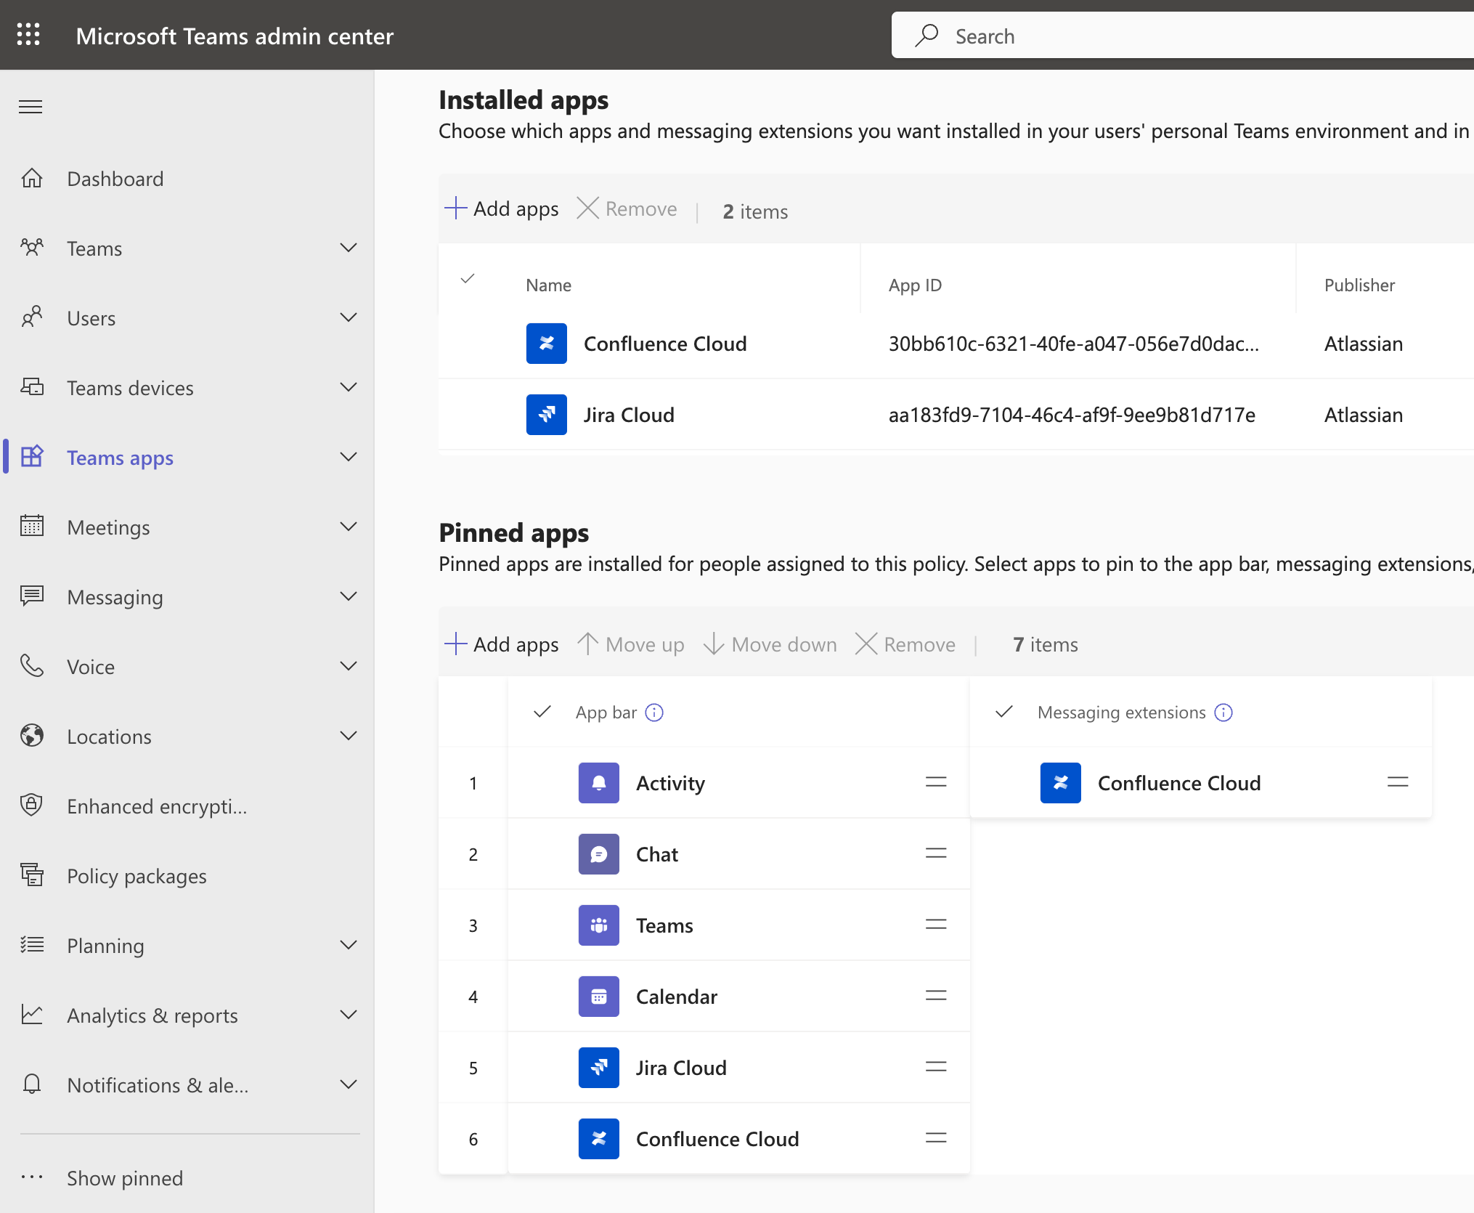
Task: Select Policy packages from sidebar
Action: [137, 875]
